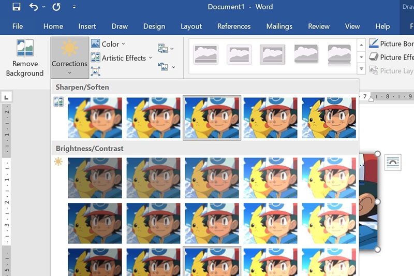Select the fourth picture style with shadow

[x=306, y=54]
